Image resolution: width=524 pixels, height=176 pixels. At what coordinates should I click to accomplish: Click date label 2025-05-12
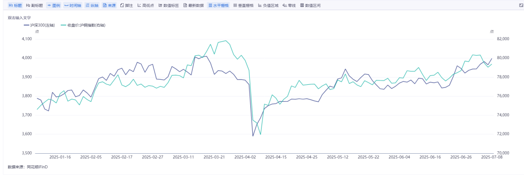(x=338, y=157)
